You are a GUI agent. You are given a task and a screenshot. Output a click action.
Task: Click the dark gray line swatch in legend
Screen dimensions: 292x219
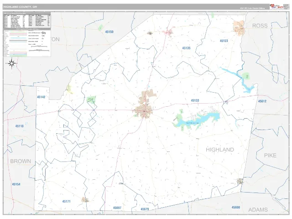tap(18, 41)
